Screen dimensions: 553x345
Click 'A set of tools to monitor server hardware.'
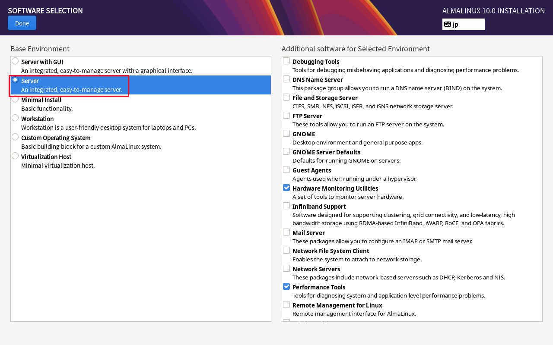click(348, 197)
